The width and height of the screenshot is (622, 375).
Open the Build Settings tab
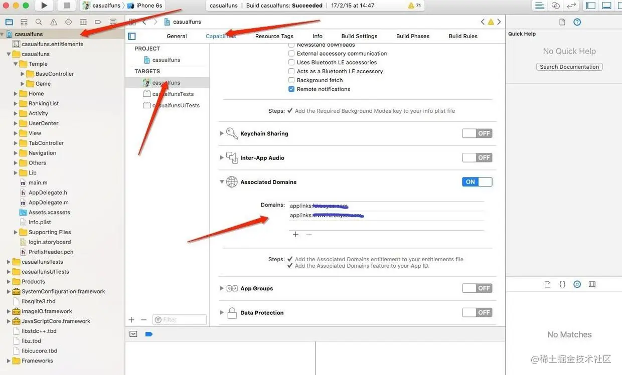(359, 36)
